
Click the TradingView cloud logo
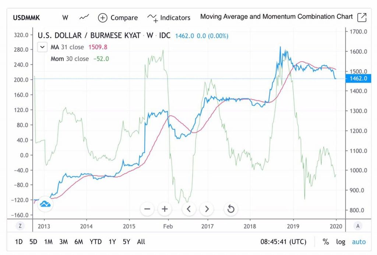45,204
